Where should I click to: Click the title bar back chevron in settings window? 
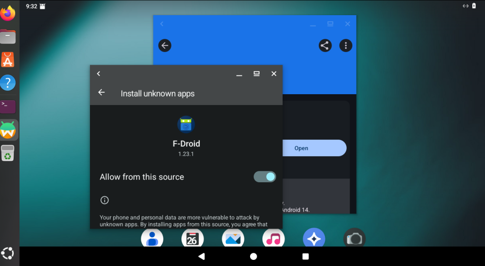99,73
